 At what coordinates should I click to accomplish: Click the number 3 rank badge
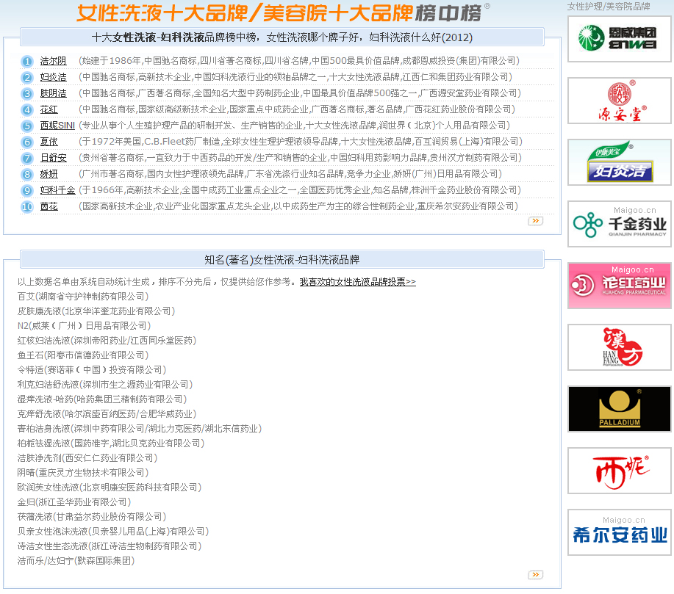[27, 94]
